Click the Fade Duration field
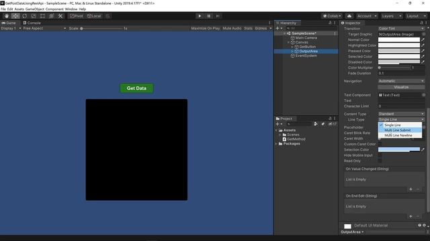 pos(401,73)
